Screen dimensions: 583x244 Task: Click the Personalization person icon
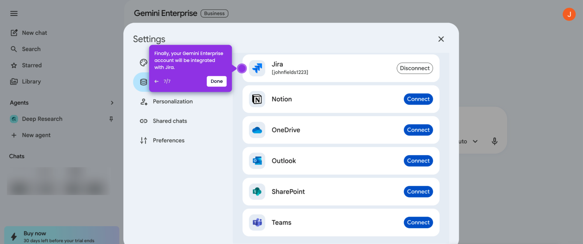pyautogui.click(x=144, y=102)
